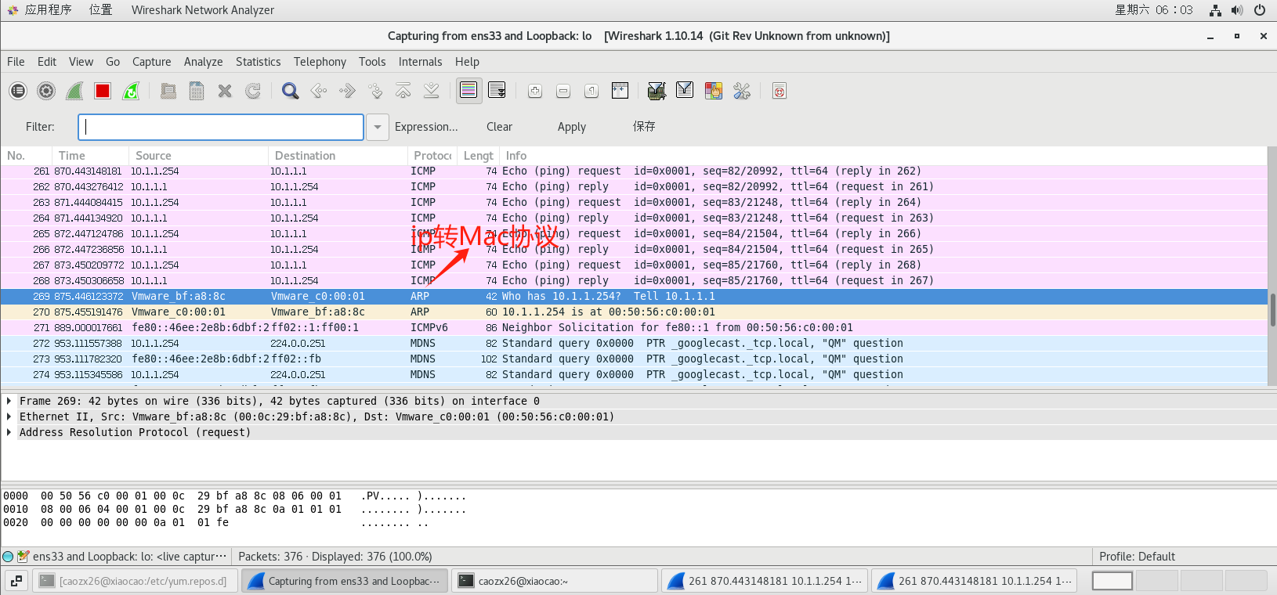Select packet 261 ICMP request row
The width and height of the screenshot is (1277, 595).
point(634,171)
